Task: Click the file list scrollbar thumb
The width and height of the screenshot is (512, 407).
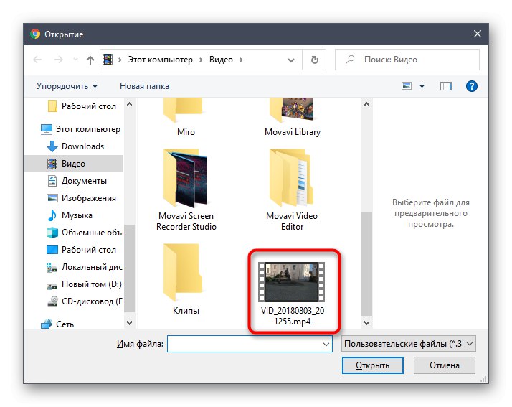Action: coord(366,264)
